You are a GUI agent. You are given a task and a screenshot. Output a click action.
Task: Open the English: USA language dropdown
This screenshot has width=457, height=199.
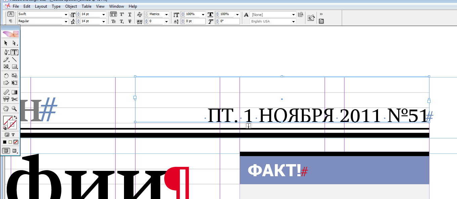(294, 21)
